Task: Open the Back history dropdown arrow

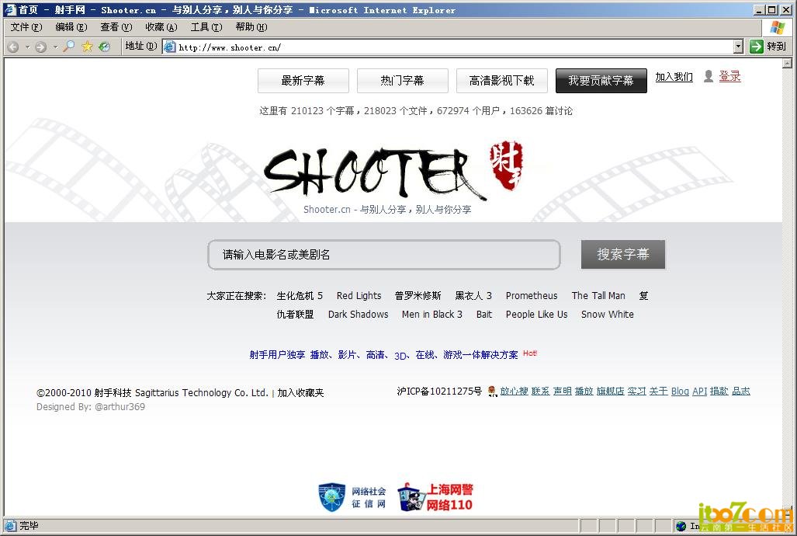Action: click(27, 47)
